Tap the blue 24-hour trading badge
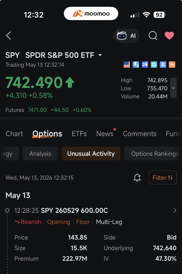 (x=145, y=65)
